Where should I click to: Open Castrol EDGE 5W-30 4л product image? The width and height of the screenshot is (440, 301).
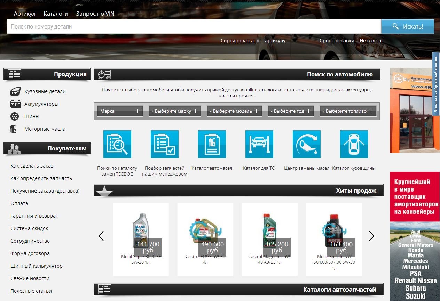point(205,231)
